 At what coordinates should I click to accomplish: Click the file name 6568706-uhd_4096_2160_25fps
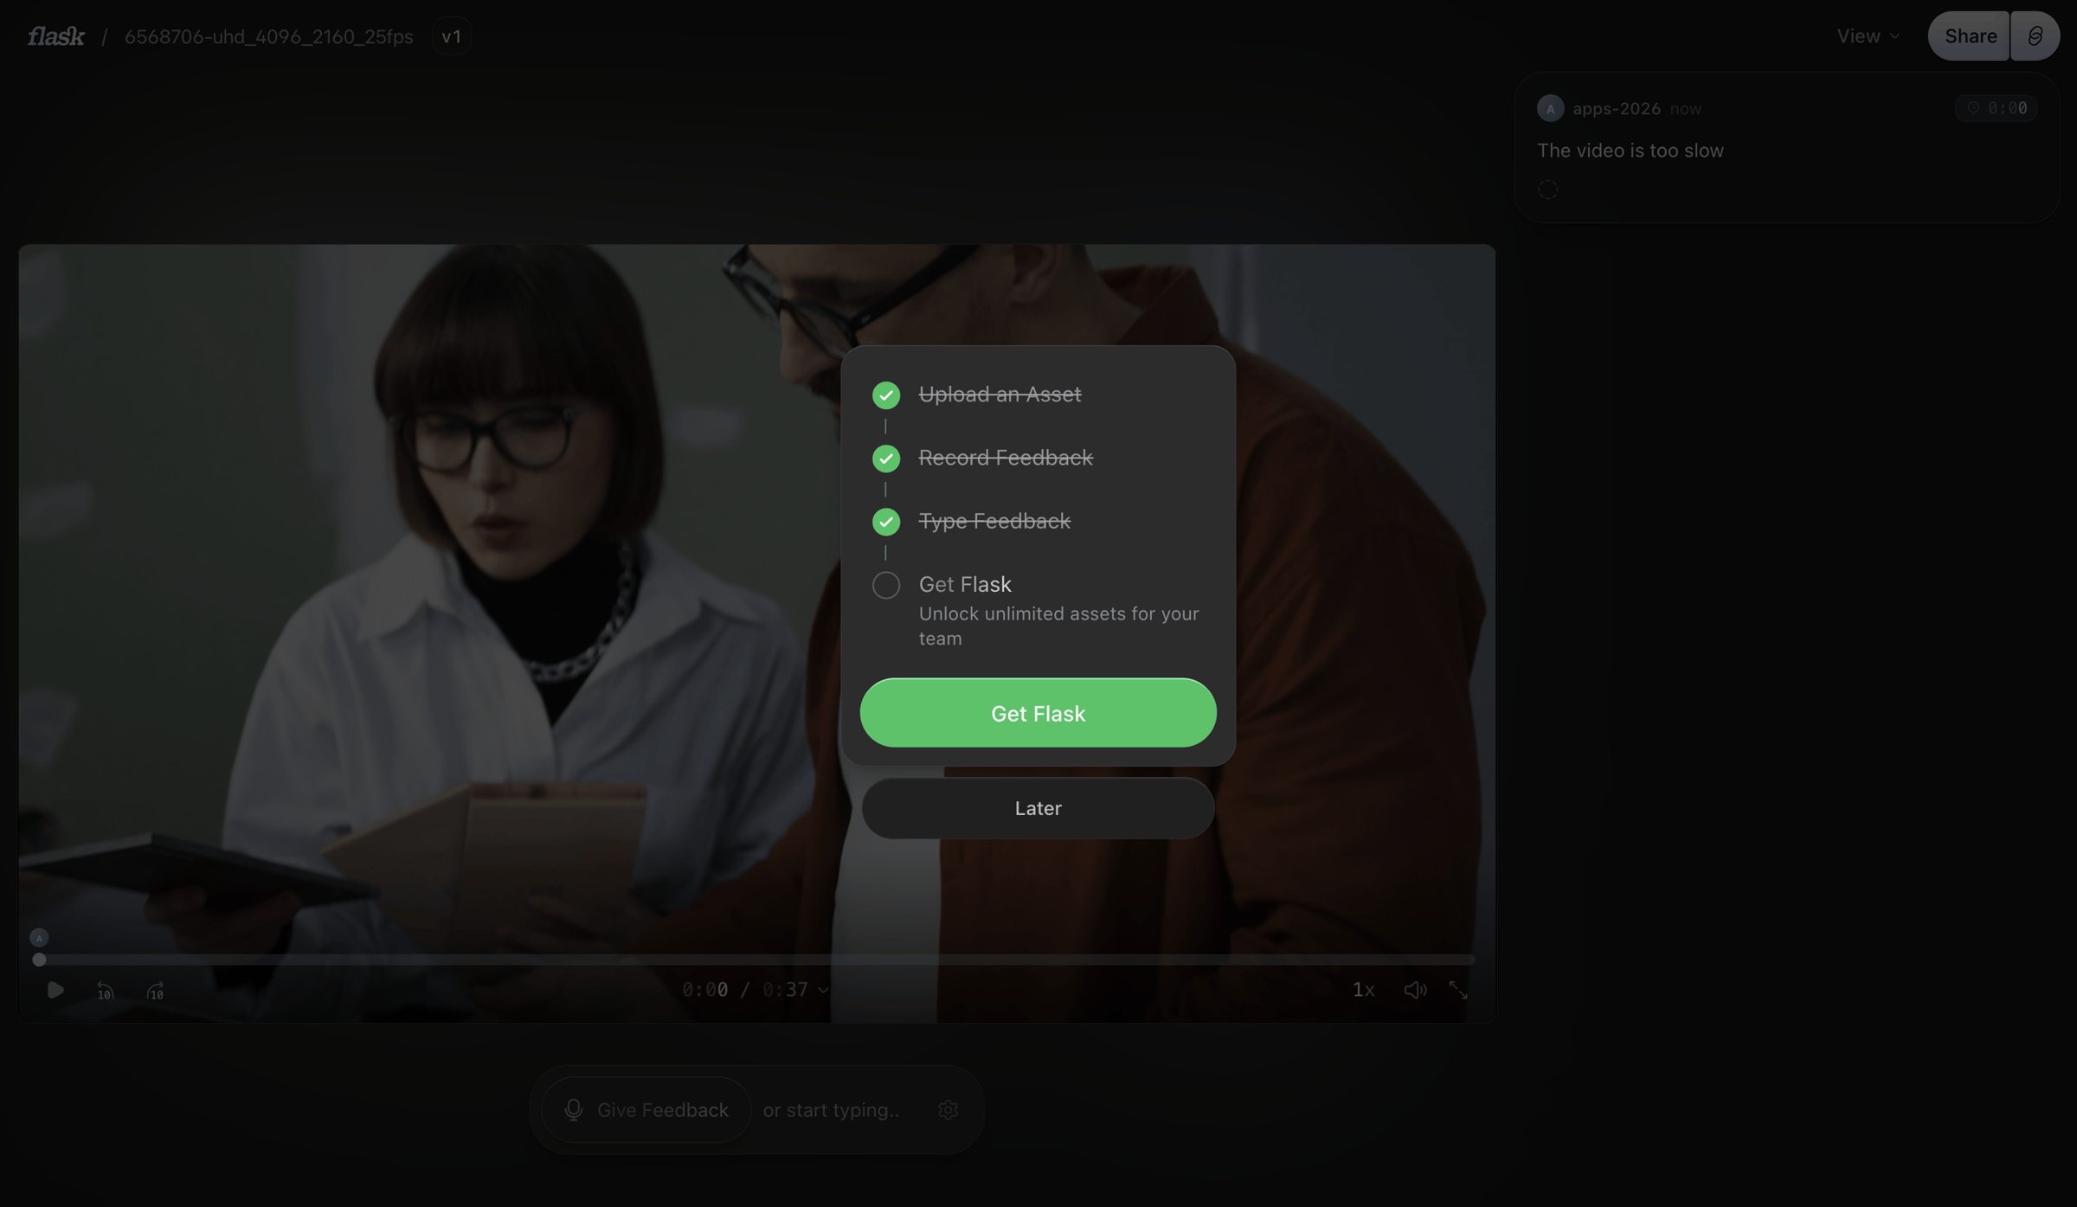pos(268,36)
